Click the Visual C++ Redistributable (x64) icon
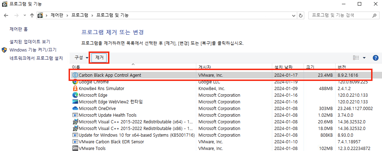 pos(75,122)
